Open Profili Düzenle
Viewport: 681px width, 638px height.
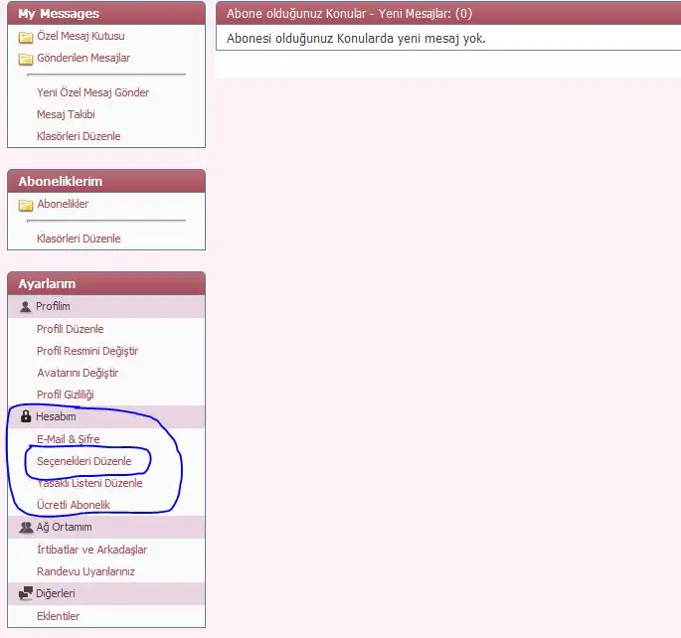point(71,329)
